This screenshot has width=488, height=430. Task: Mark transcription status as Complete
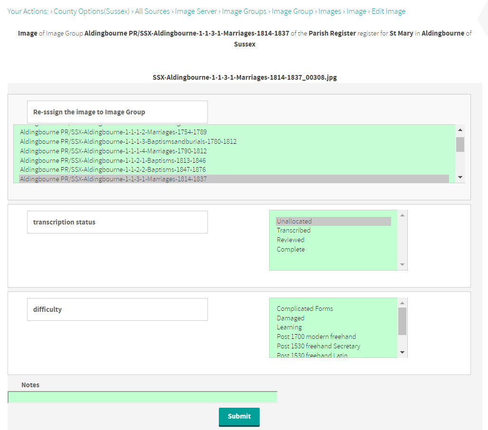291,249
